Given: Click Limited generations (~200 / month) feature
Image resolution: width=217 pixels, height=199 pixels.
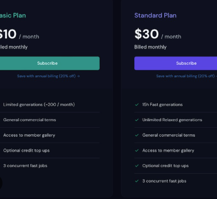Looking at the screenshot, I should [x=39, y=105].
